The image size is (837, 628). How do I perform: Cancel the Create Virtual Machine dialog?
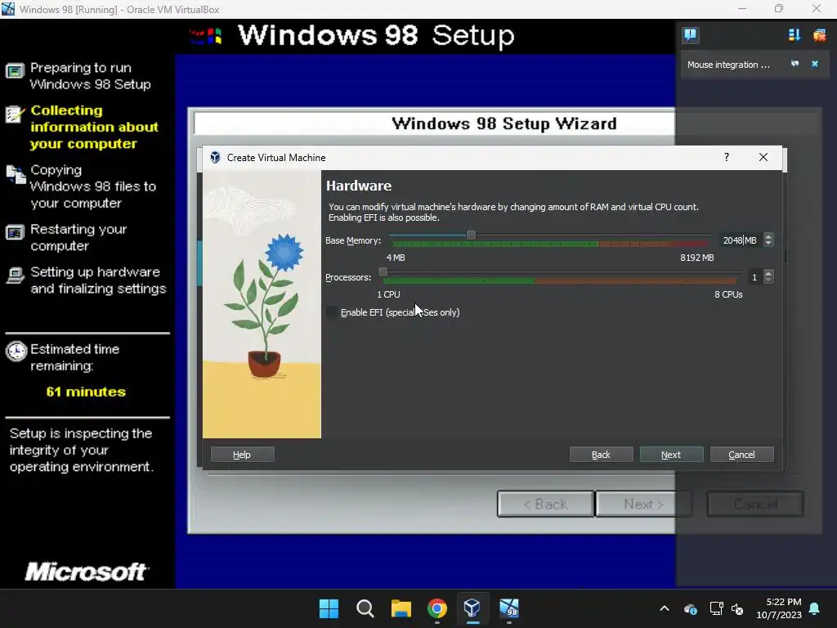pos(741,455)
